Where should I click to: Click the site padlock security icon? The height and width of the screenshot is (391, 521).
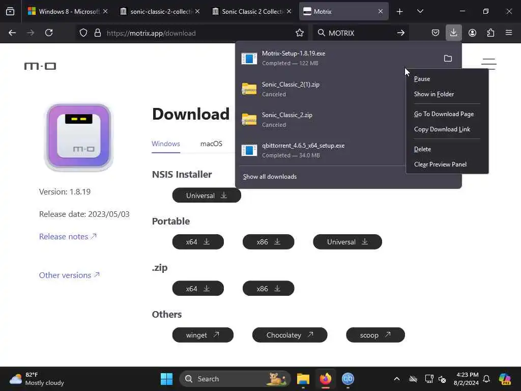pos(97,33)
